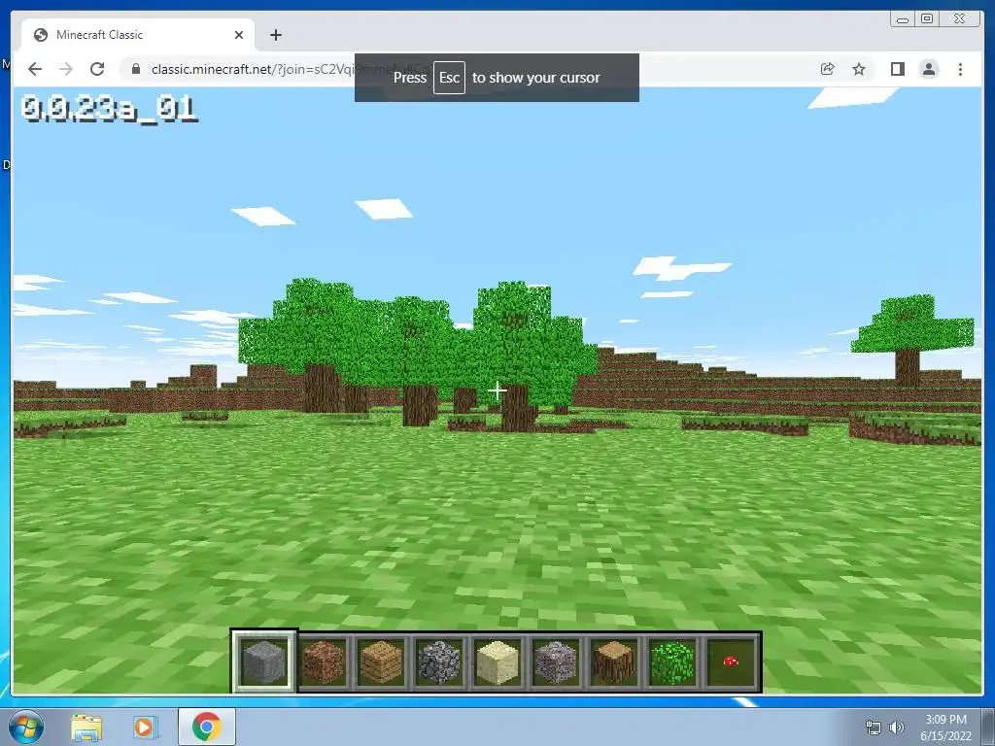Go back in Chrome browser

coord(35,69)
